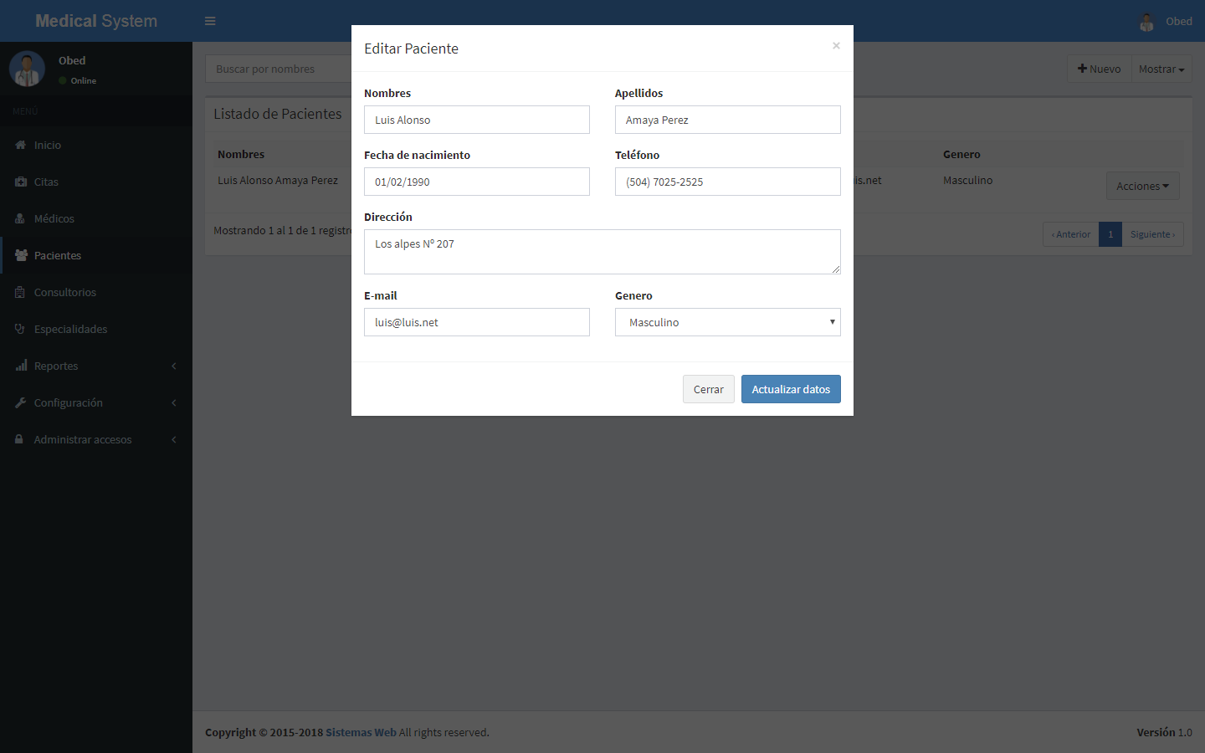1205x753 pixels.
Task: Click the Especialidades stethoscope icon
Action: pos(20,329)
